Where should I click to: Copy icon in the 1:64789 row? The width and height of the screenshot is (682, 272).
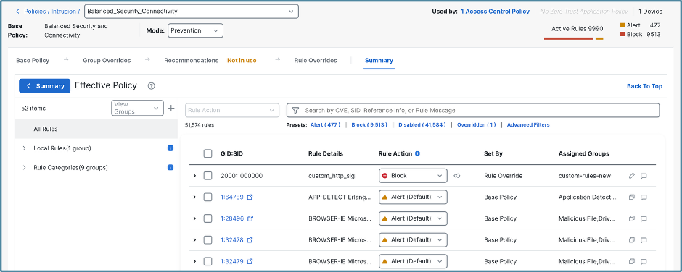[x=632, y=197]
